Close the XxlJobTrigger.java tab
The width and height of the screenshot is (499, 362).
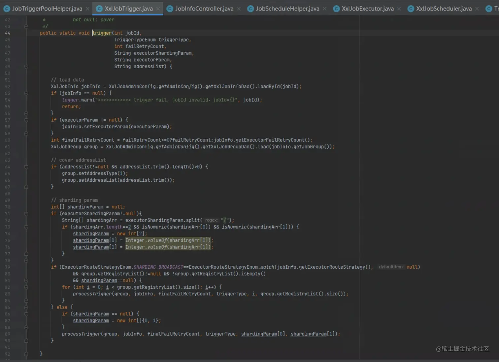[158, 9]
